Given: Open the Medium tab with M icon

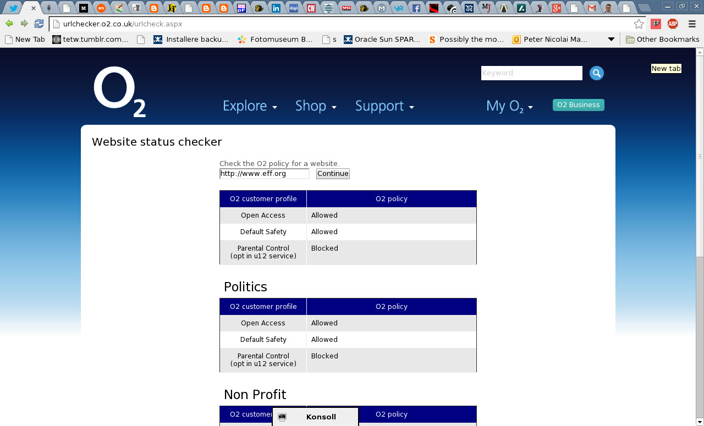Looking at the screenshot, I should pyautogui.click(x=83, y=8).
